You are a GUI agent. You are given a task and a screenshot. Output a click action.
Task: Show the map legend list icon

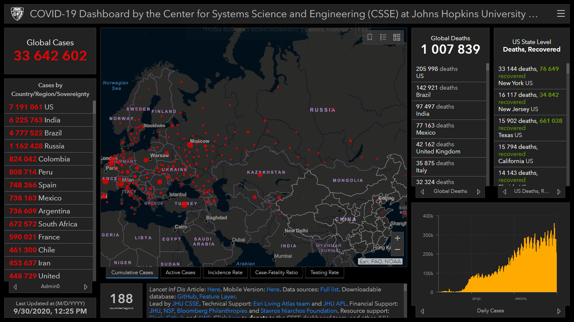383,37
